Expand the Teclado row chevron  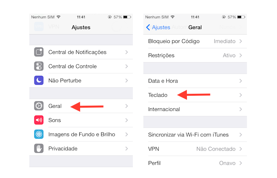241,95
